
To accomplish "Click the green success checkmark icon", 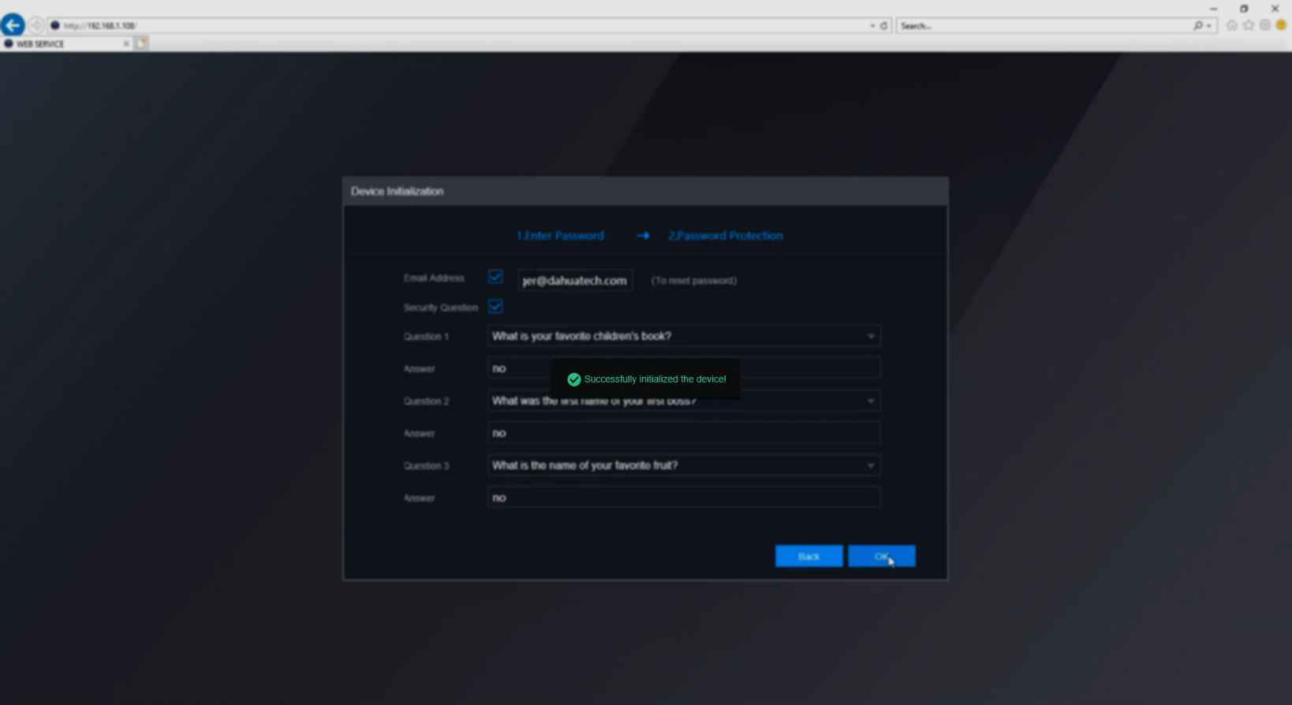I will click(x=574, y=379).
